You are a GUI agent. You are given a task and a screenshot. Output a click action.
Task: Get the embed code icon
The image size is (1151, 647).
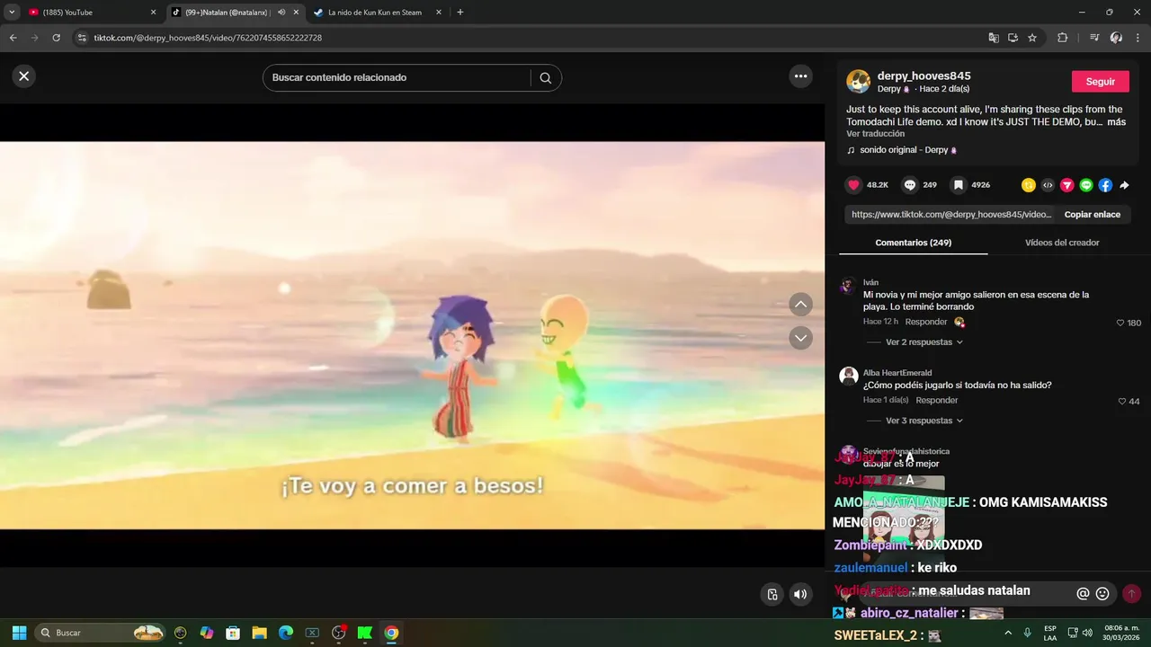coord(1048,185)
